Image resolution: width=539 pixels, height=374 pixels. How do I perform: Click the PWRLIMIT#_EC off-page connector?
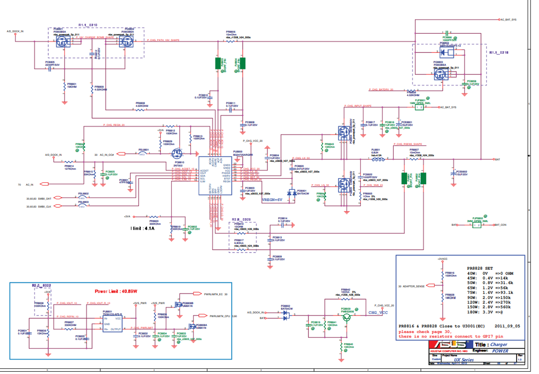[x=197, y=294]
